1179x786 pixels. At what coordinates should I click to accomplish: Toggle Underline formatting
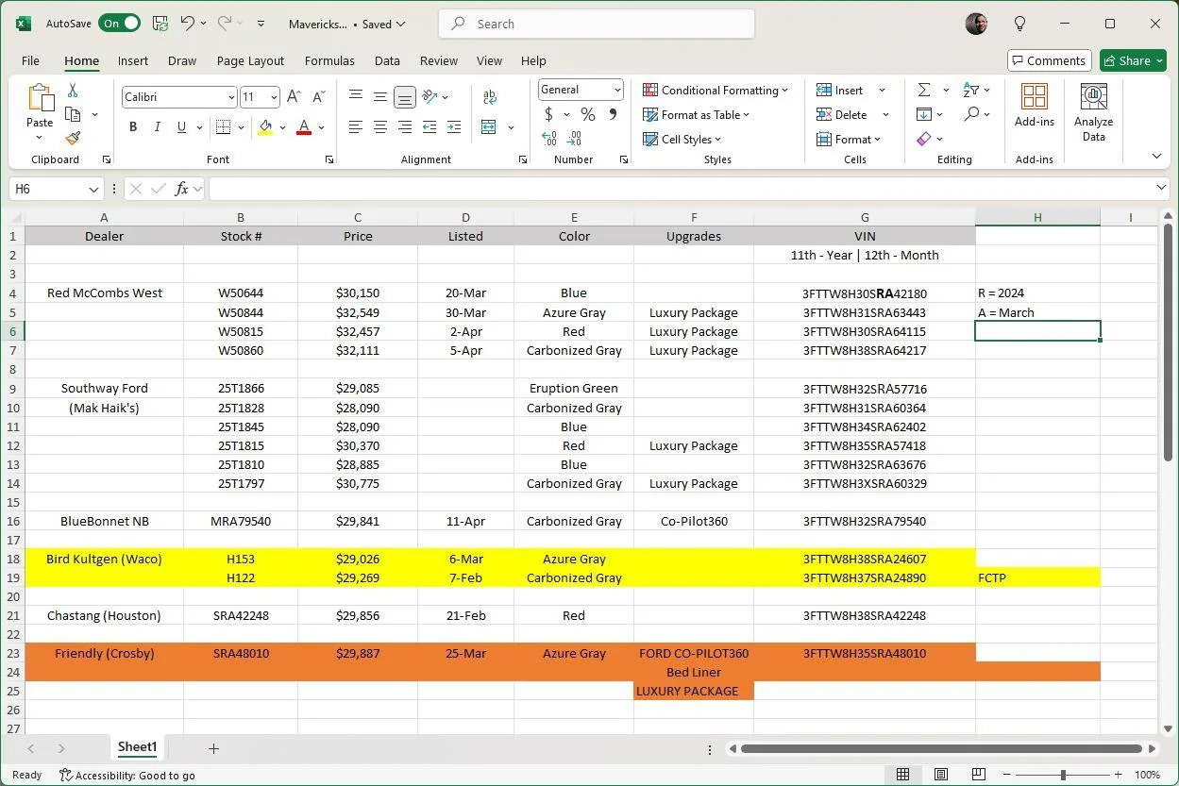point(181,126)
